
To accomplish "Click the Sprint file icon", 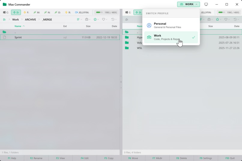I will coord(5,37).
